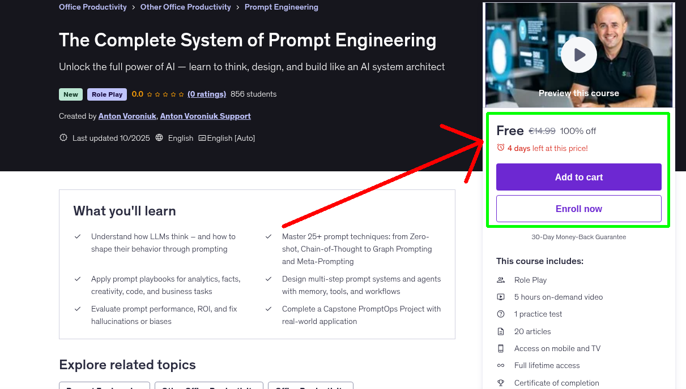Click the certificate of completion trophy icon
Viewport: 686px width, 389px height.
pyautogui.click(x=501, y=383)
